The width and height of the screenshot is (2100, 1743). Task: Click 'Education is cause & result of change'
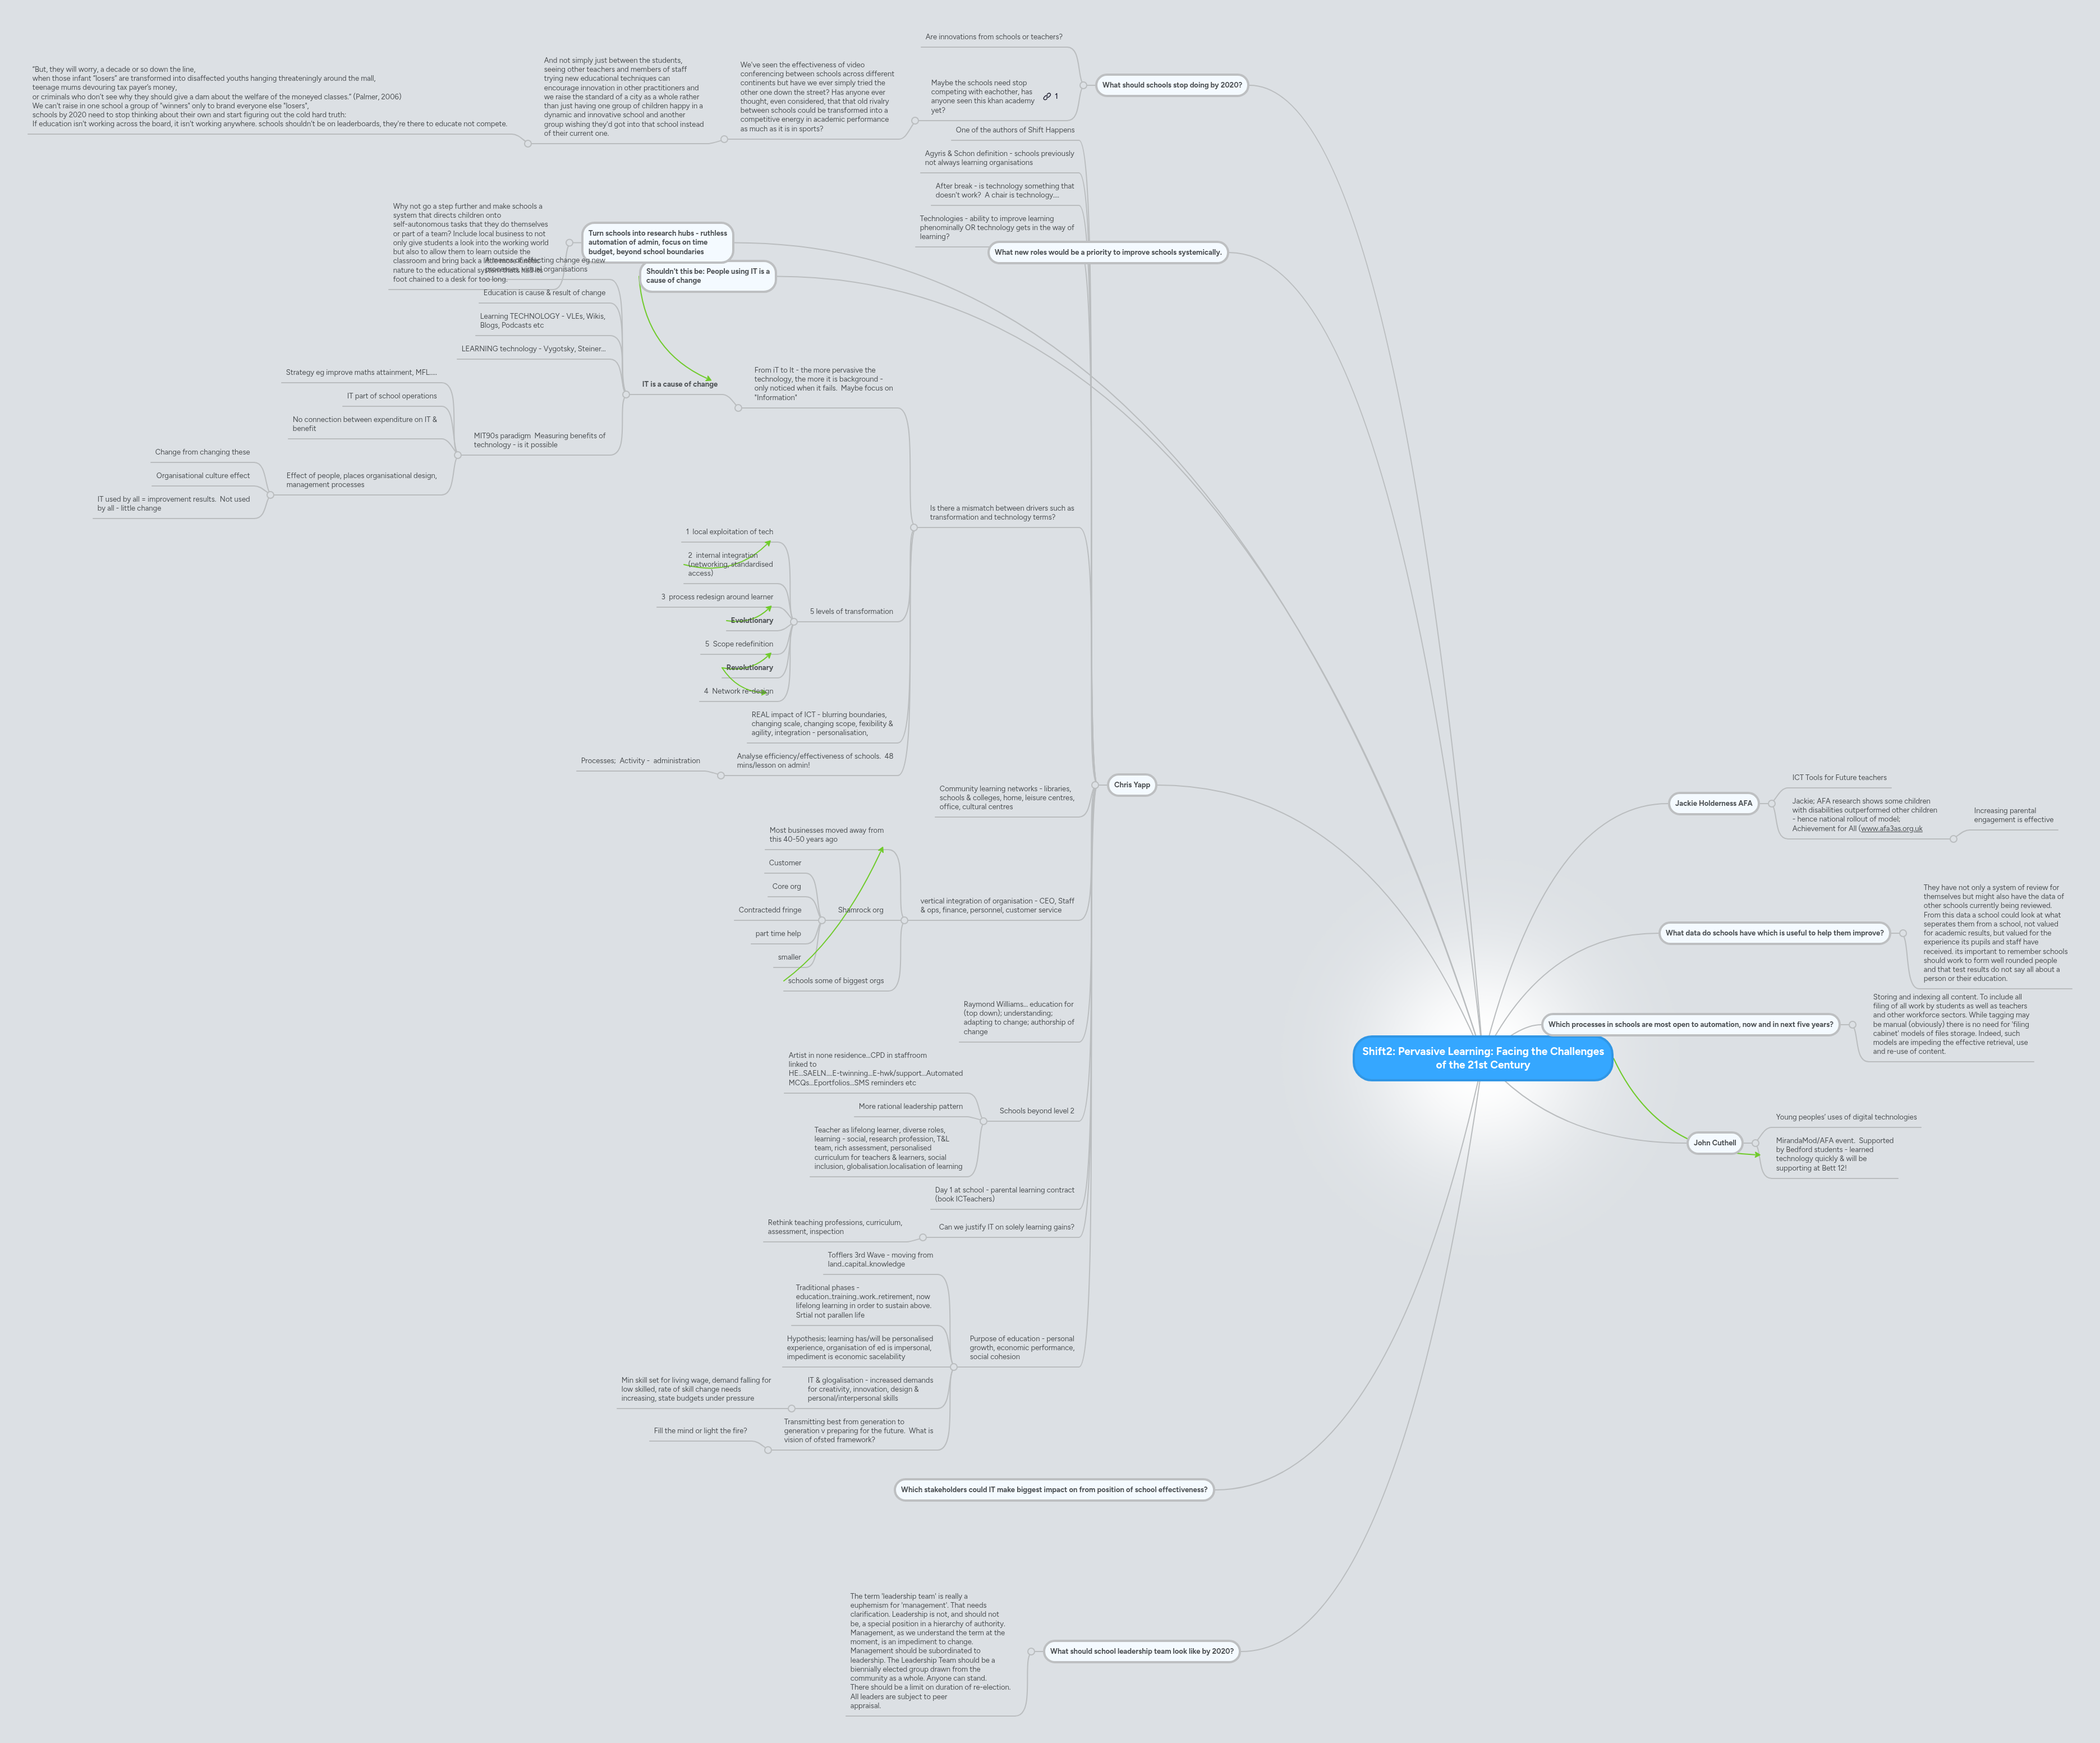(x=544, y=293)
